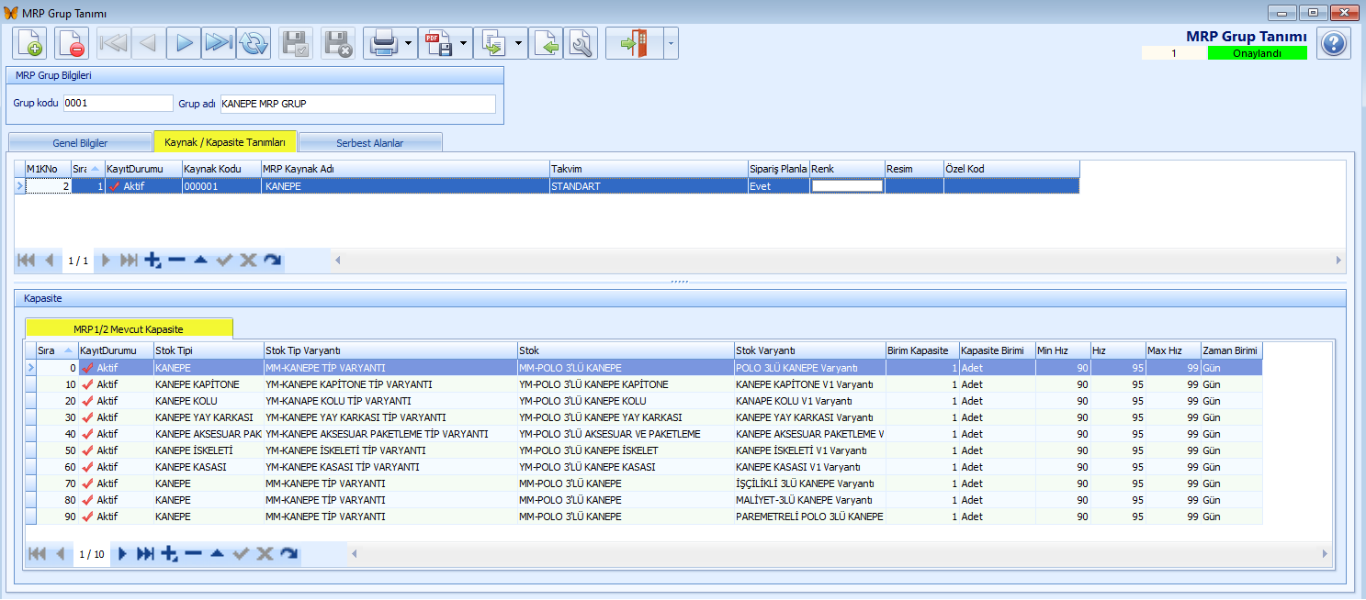This screenshot has width=1366, height=600.
Task: Open the help question mark icon
Action: click(x=1334, y=43)
